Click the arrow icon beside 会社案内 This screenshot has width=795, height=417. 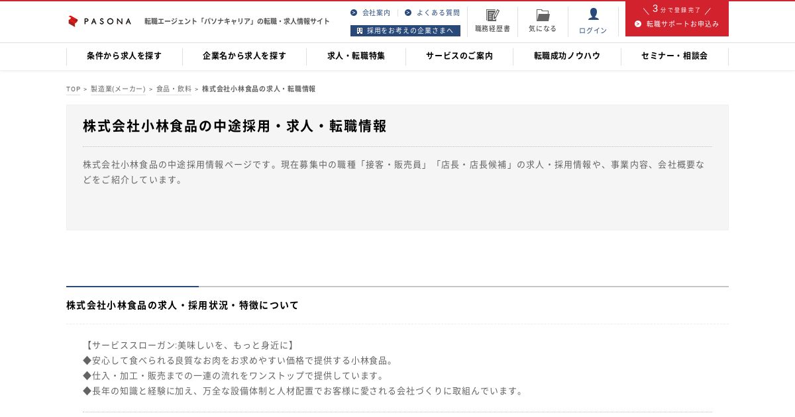coord(354,13)
